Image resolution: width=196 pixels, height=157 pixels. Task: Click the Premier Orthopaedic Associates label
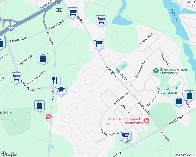pyautogui.click(x=126, y=121)
